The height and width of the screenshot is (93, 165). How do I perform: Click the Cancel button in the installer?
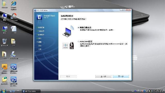pos(68,76)
